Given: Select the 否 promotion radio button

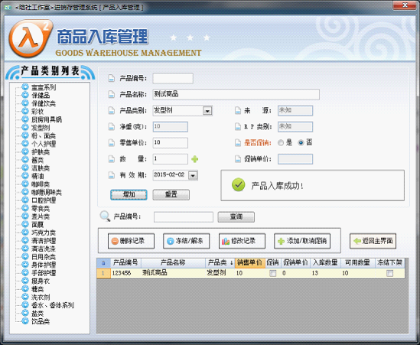Looking at the screenshot, I should (x=301, y=143).
